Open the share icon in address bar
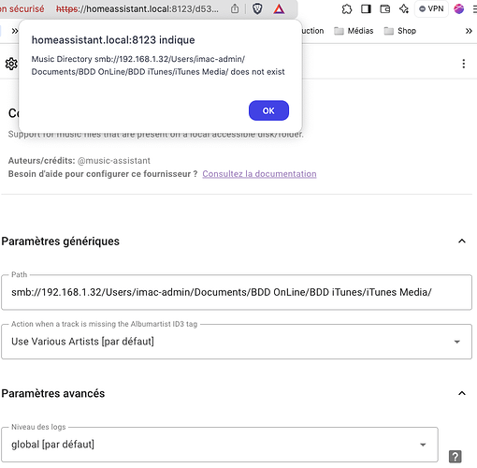Viewport: 477px width, 468px height. (x=235, y=8)
